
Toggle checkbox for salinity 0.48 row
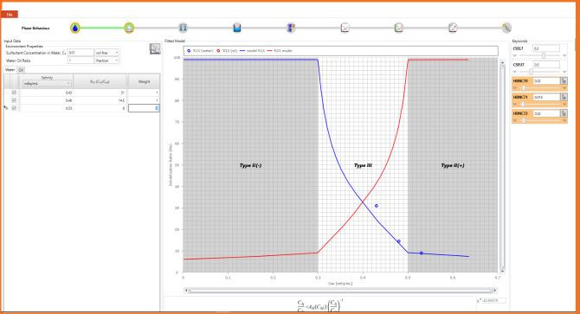pos(14,100)
